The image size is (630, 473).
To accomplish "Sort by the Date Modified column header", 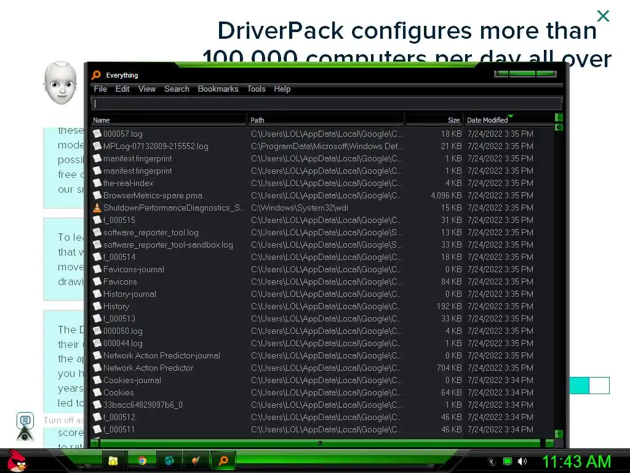I will [x=509, y=120].
